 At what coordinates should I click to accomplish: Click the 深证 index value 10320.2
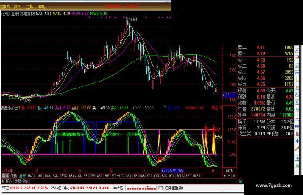coord(16,188)
